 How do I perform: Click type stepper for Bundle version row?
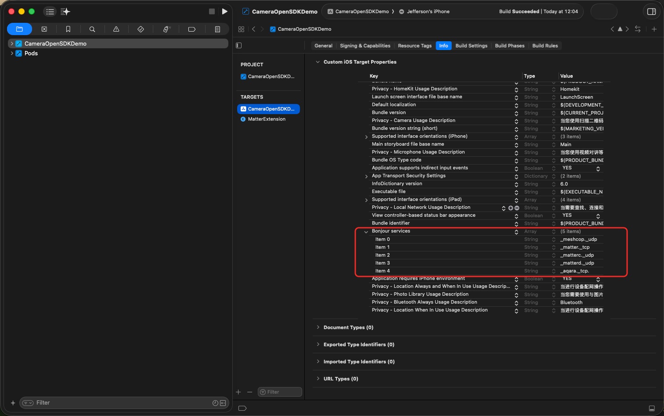click(x=554, y=113)
